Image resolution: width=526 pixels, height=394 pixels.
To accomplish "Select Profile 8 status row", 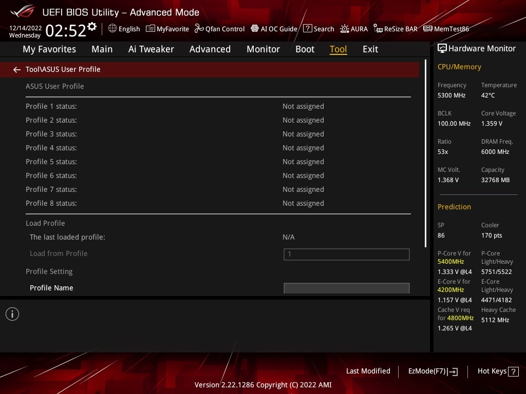I will tap(218, 203).
